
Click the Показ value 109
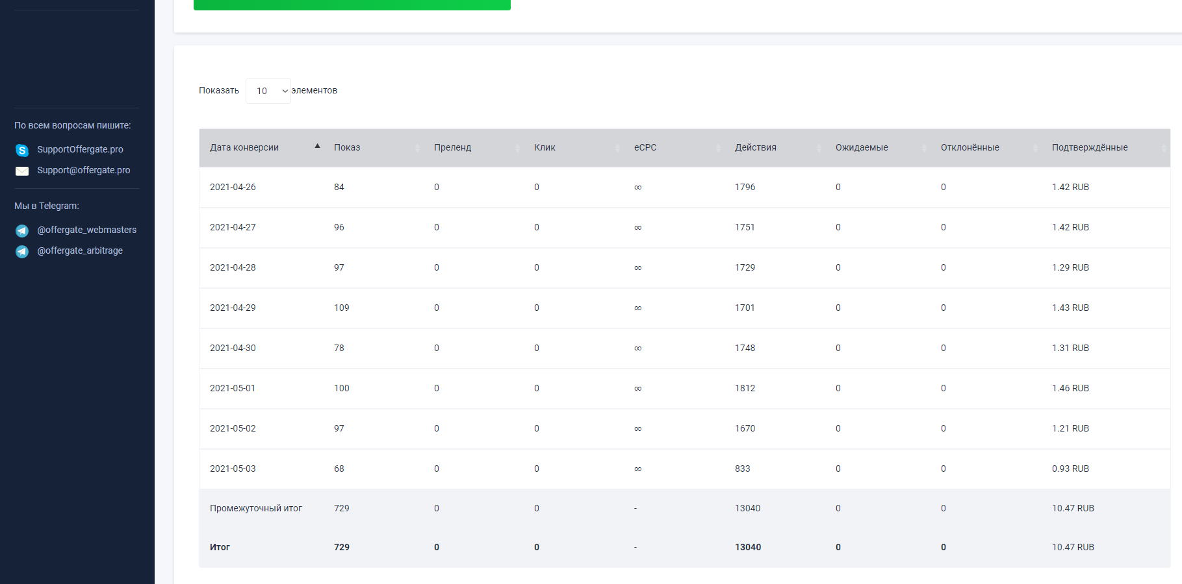(342, 308)
